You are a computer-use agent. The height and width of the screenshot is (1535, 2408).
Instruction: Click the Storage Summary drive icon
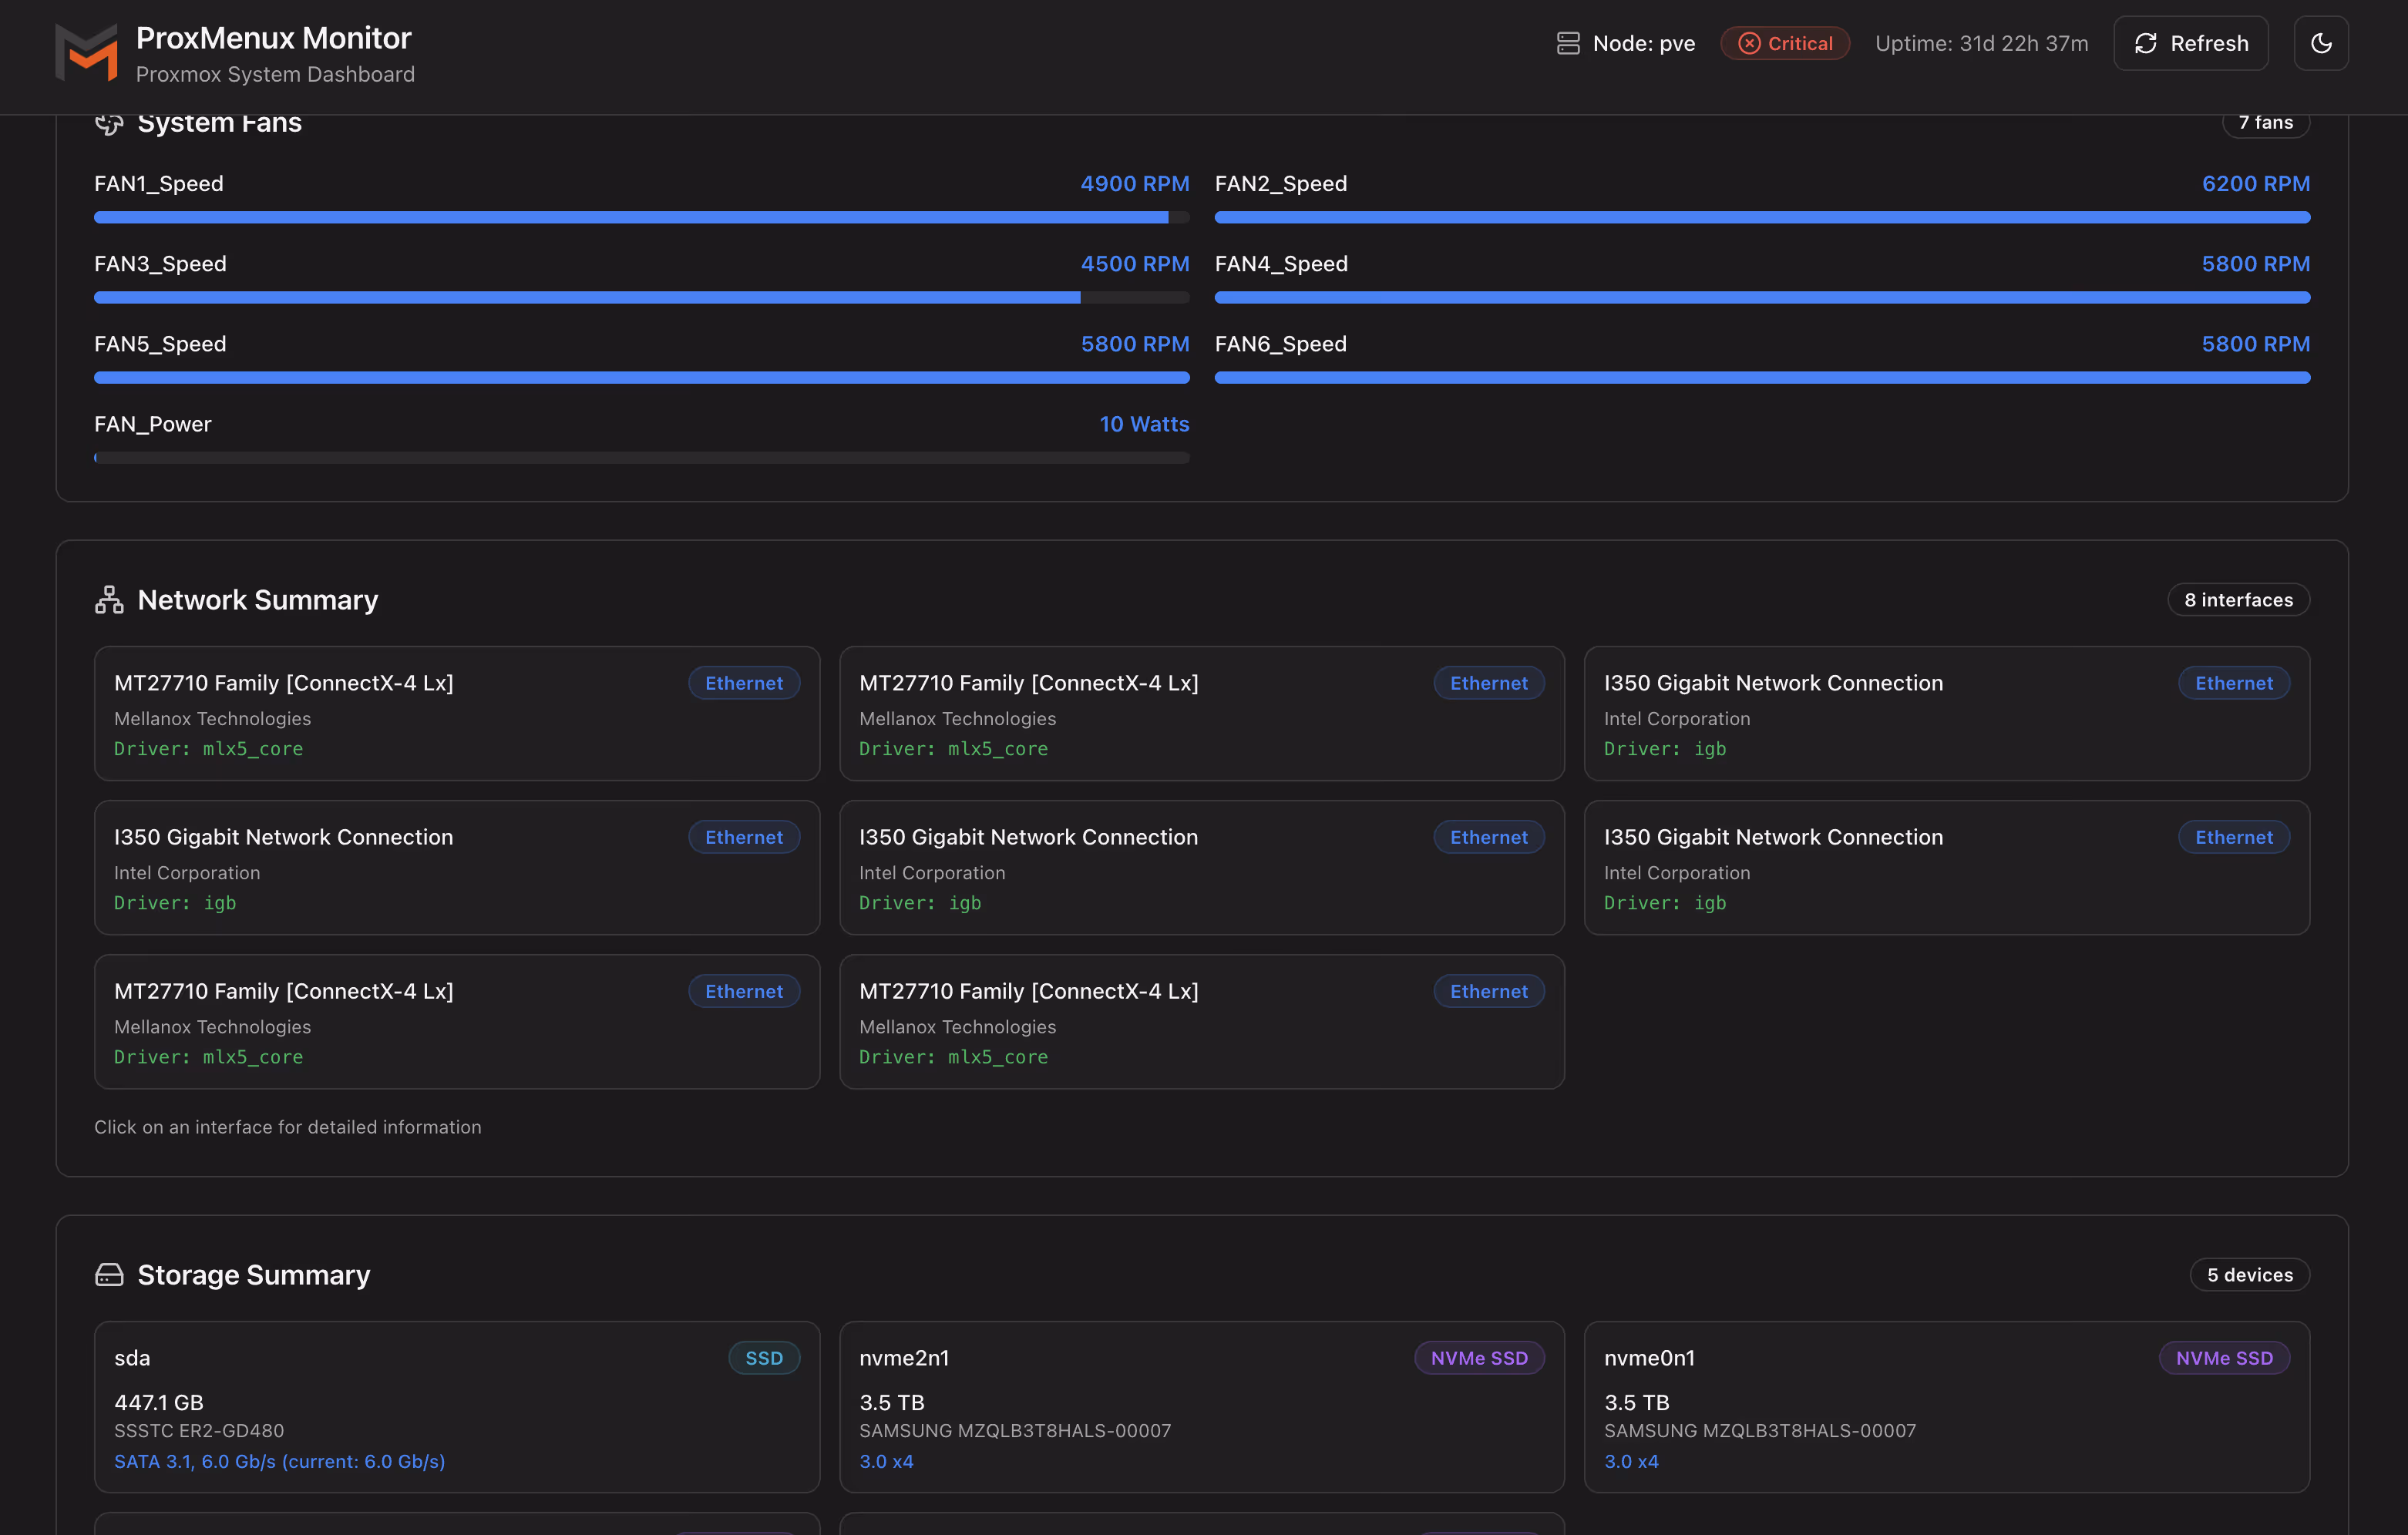(x=109, y=1275)
